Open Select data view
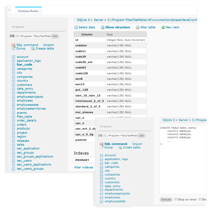Screen dimensions: 211x211 click(x=87, y=27)
